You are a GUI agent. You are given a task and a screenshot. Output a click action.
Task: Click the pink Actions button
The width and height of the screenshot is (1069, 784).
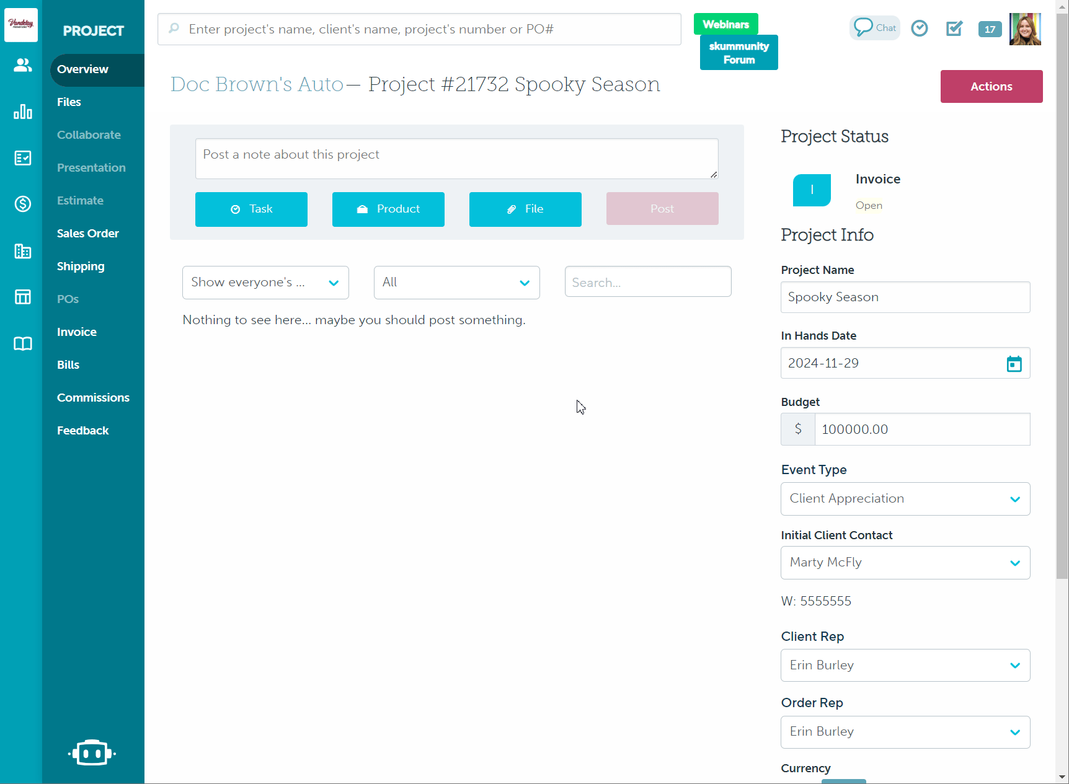[991, 86]
